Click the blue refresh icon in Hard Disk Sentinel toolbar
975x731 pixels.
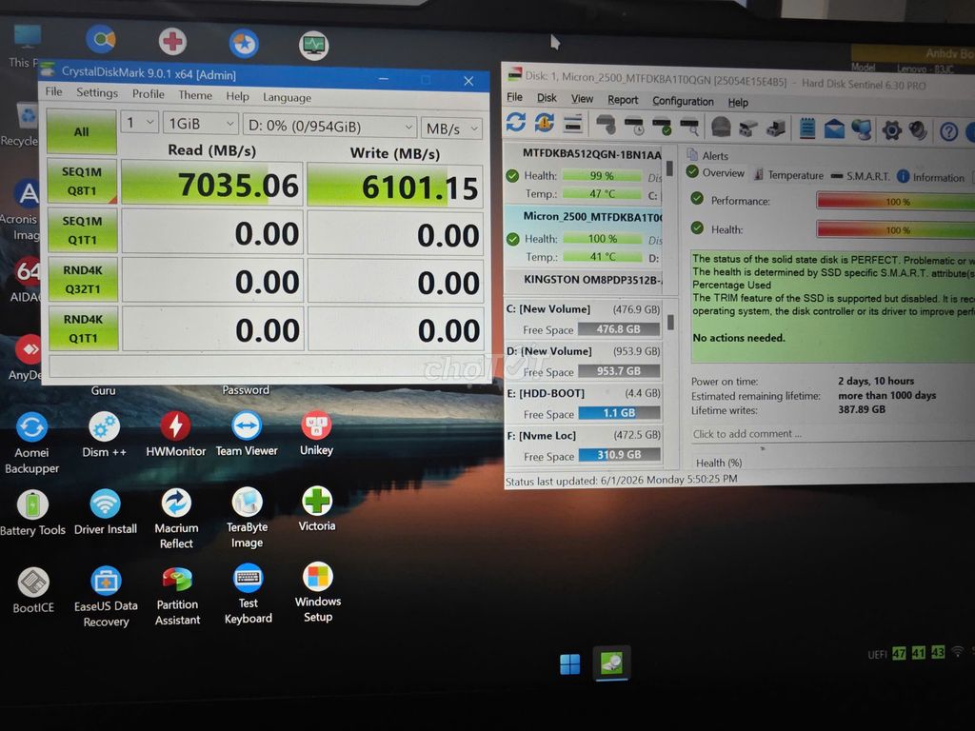[x=515, y=122]
